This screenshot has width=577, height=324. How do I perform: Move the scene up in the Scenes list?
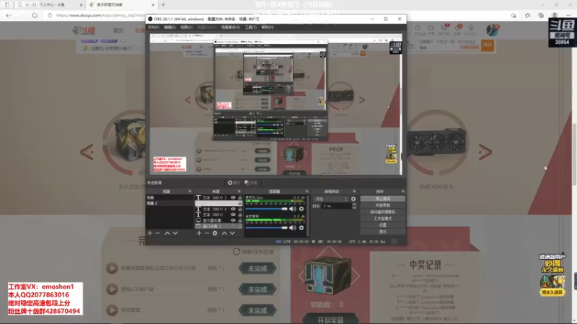point(167,233)
